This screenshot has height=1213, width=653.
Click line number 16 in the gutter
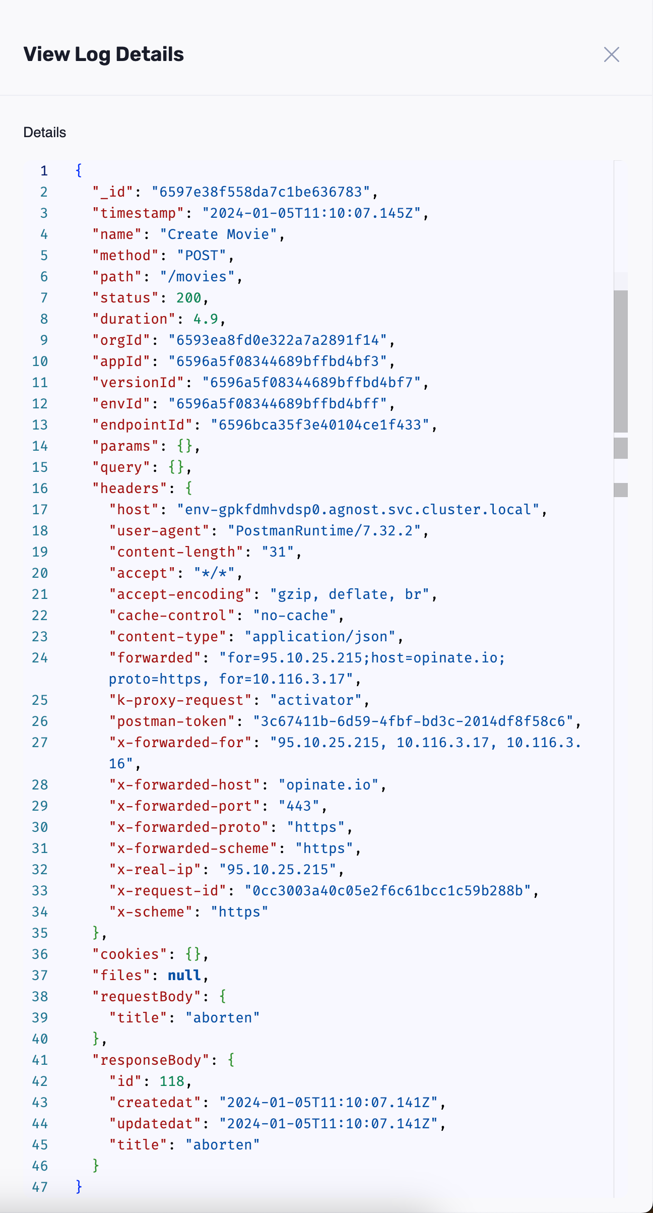click(x=40, y=489)
